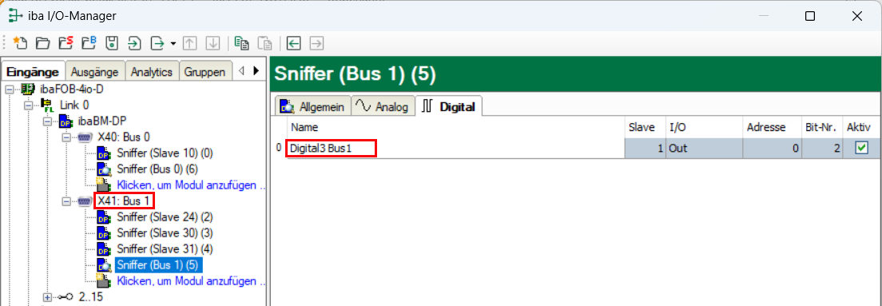
Task: Uncheck the Aktiv checkbox for Digital3 Bus1
Action: coord(860,148)
